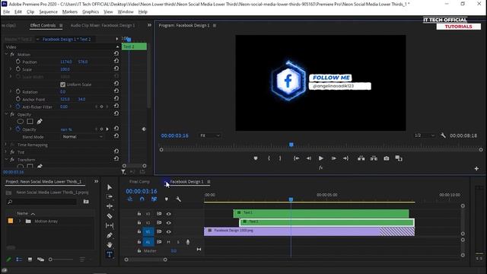Hide the V2 track eye icon

pyautogui.click(x=168, y=223)
